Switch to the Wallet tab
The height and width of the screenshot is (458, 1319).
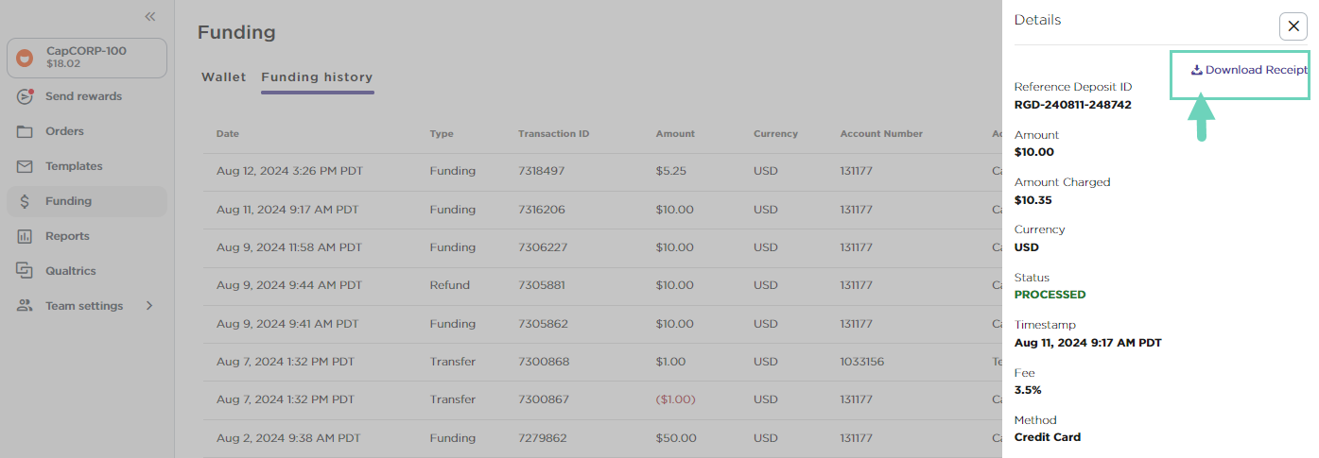pyautogui.click(x=223, y=77)
